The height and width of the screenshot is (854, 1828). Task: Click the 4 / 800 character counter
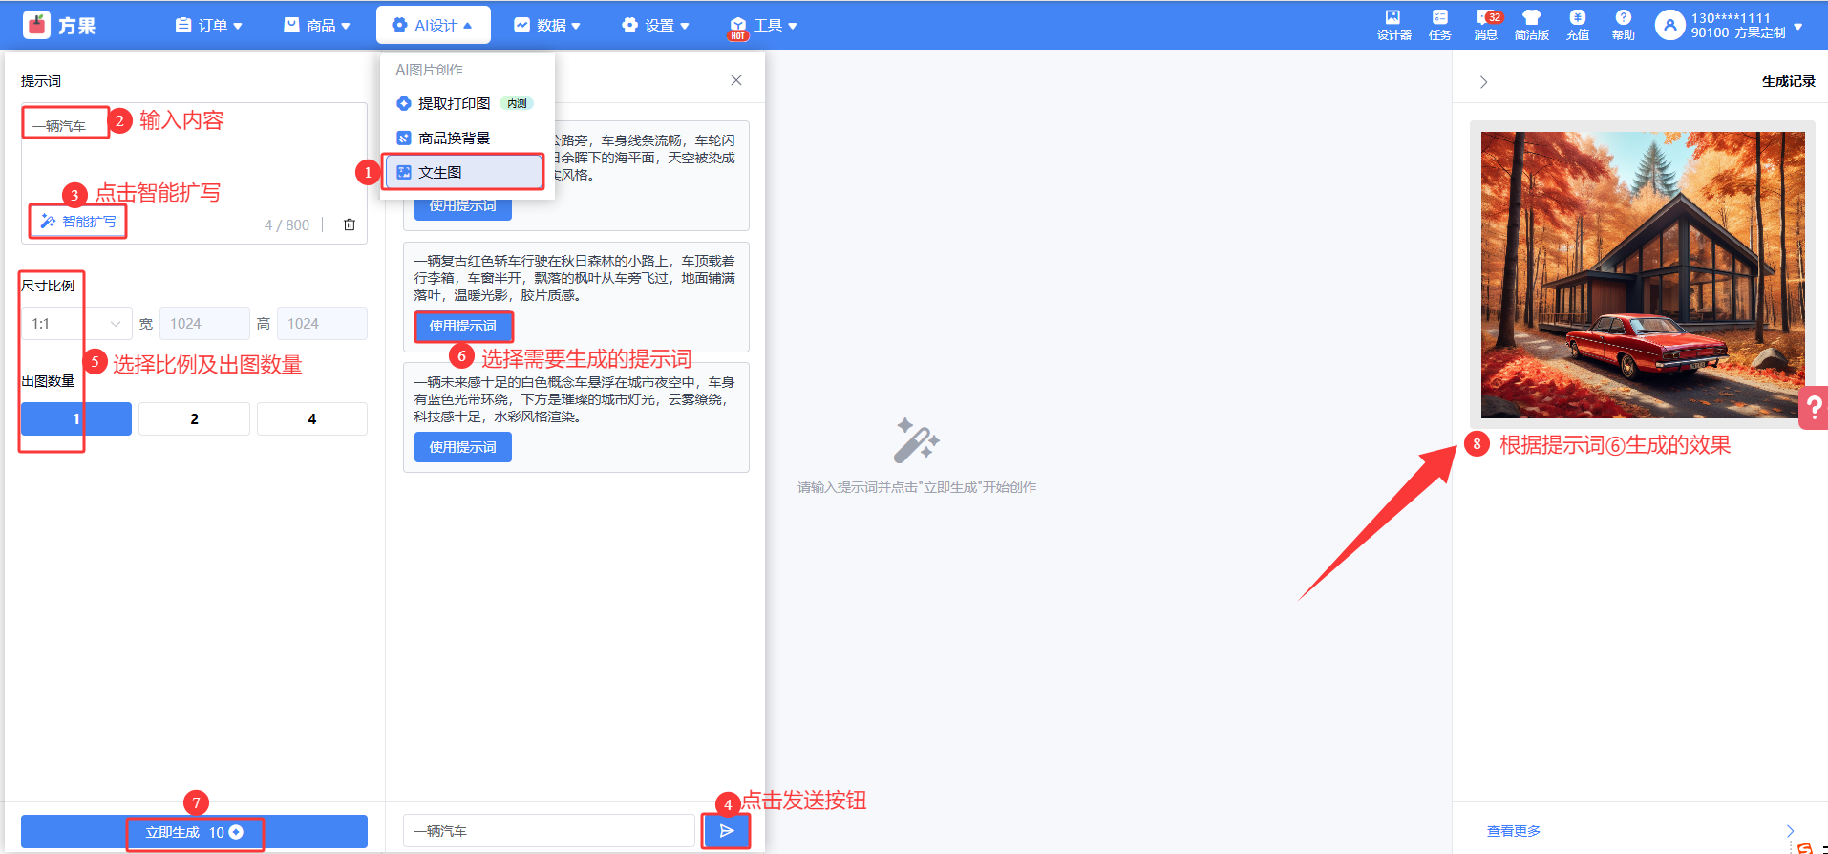tap(287, 225)
